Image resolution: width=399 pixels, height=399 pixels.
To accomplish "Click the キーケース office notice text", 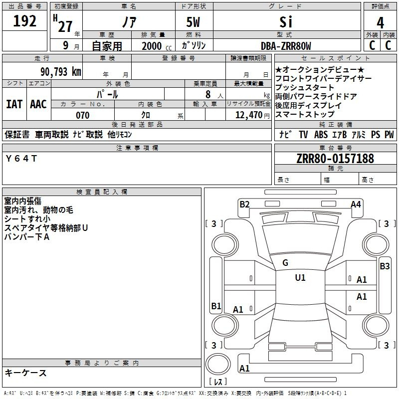I will coord(26,373).
